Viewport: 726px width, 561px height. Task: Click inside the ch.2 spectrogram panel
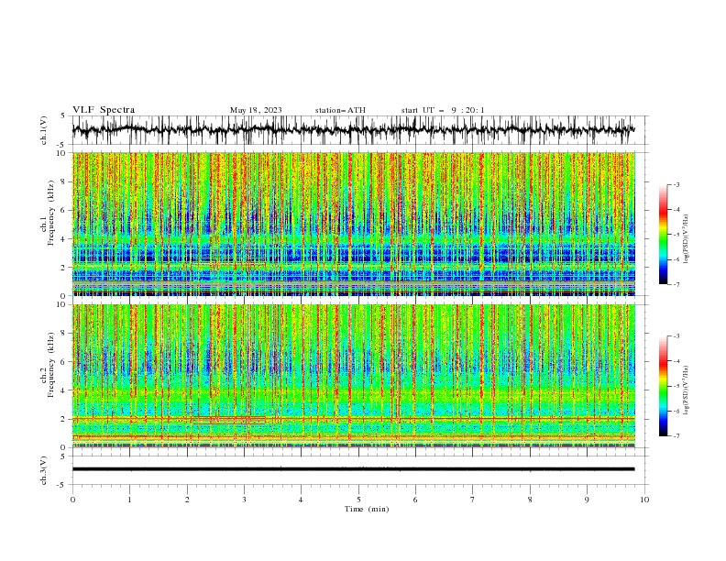(x=354, y=376)
